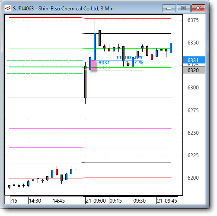This screenshot has width=217, height=216.
Task: Click the 21-09:00 time axis label
Action: [x=96, y=201]
